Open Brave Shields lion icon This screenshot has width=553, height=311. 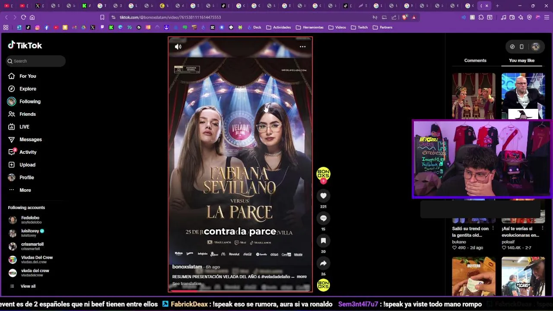(x=404, y=17)
